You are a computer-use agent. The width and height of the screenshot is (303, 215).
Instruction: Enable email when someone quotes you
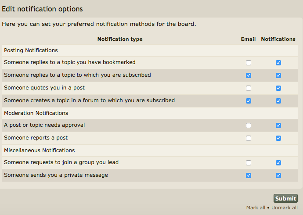249,88
